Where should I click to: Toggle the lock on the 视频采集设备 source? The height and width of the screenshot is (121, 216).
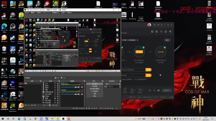click(x=58, y=92)
